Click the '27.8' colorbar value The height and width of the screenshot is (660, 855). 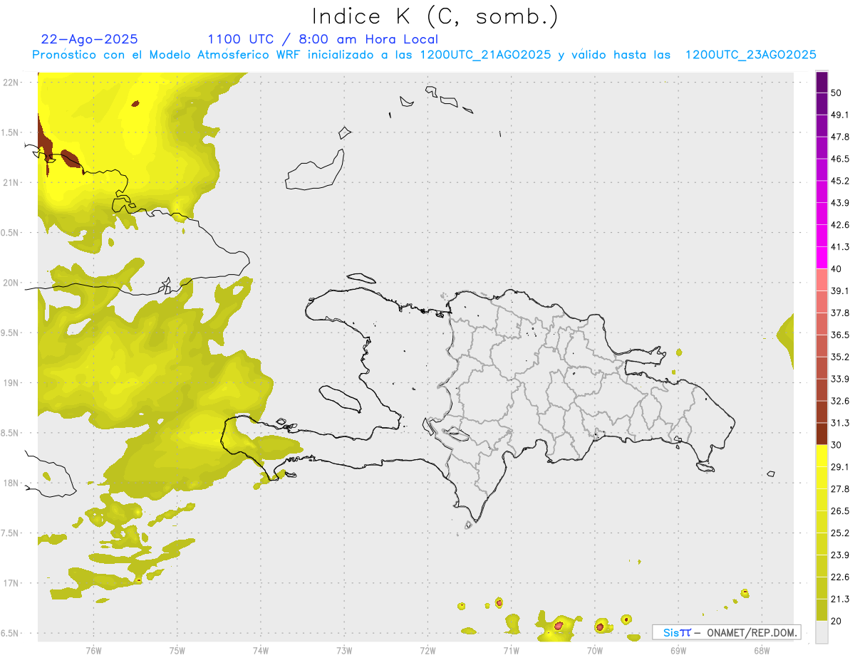tap(840, 489)
